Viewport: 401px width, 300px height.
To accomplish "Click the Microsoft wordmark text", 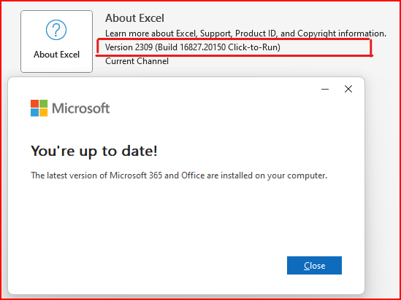I will click(x=81, y=108).
